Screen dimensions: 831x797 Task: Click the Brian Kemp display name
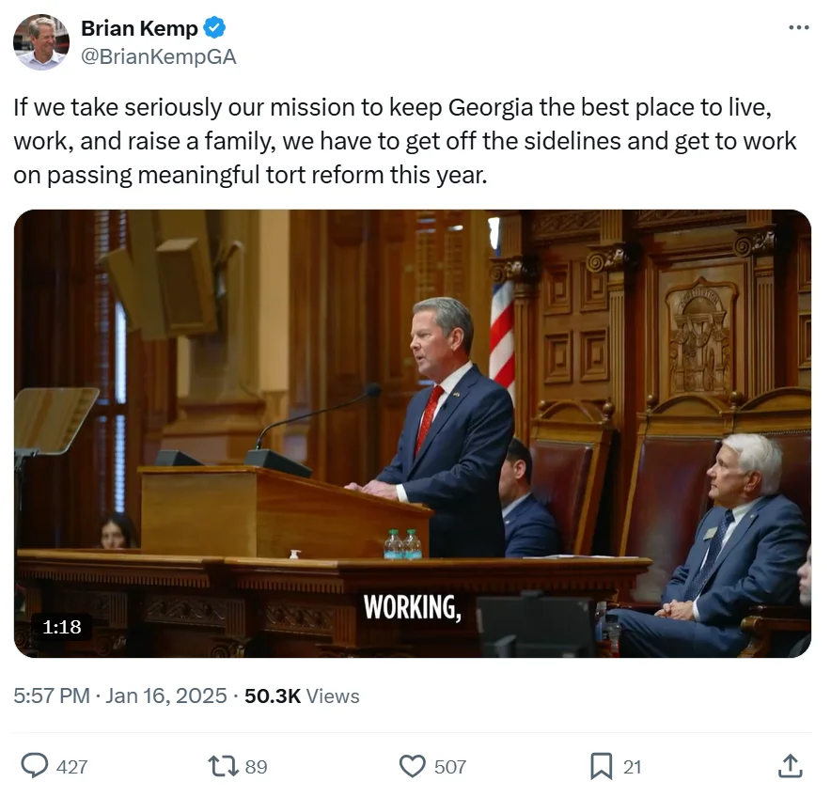coord(139,28)
